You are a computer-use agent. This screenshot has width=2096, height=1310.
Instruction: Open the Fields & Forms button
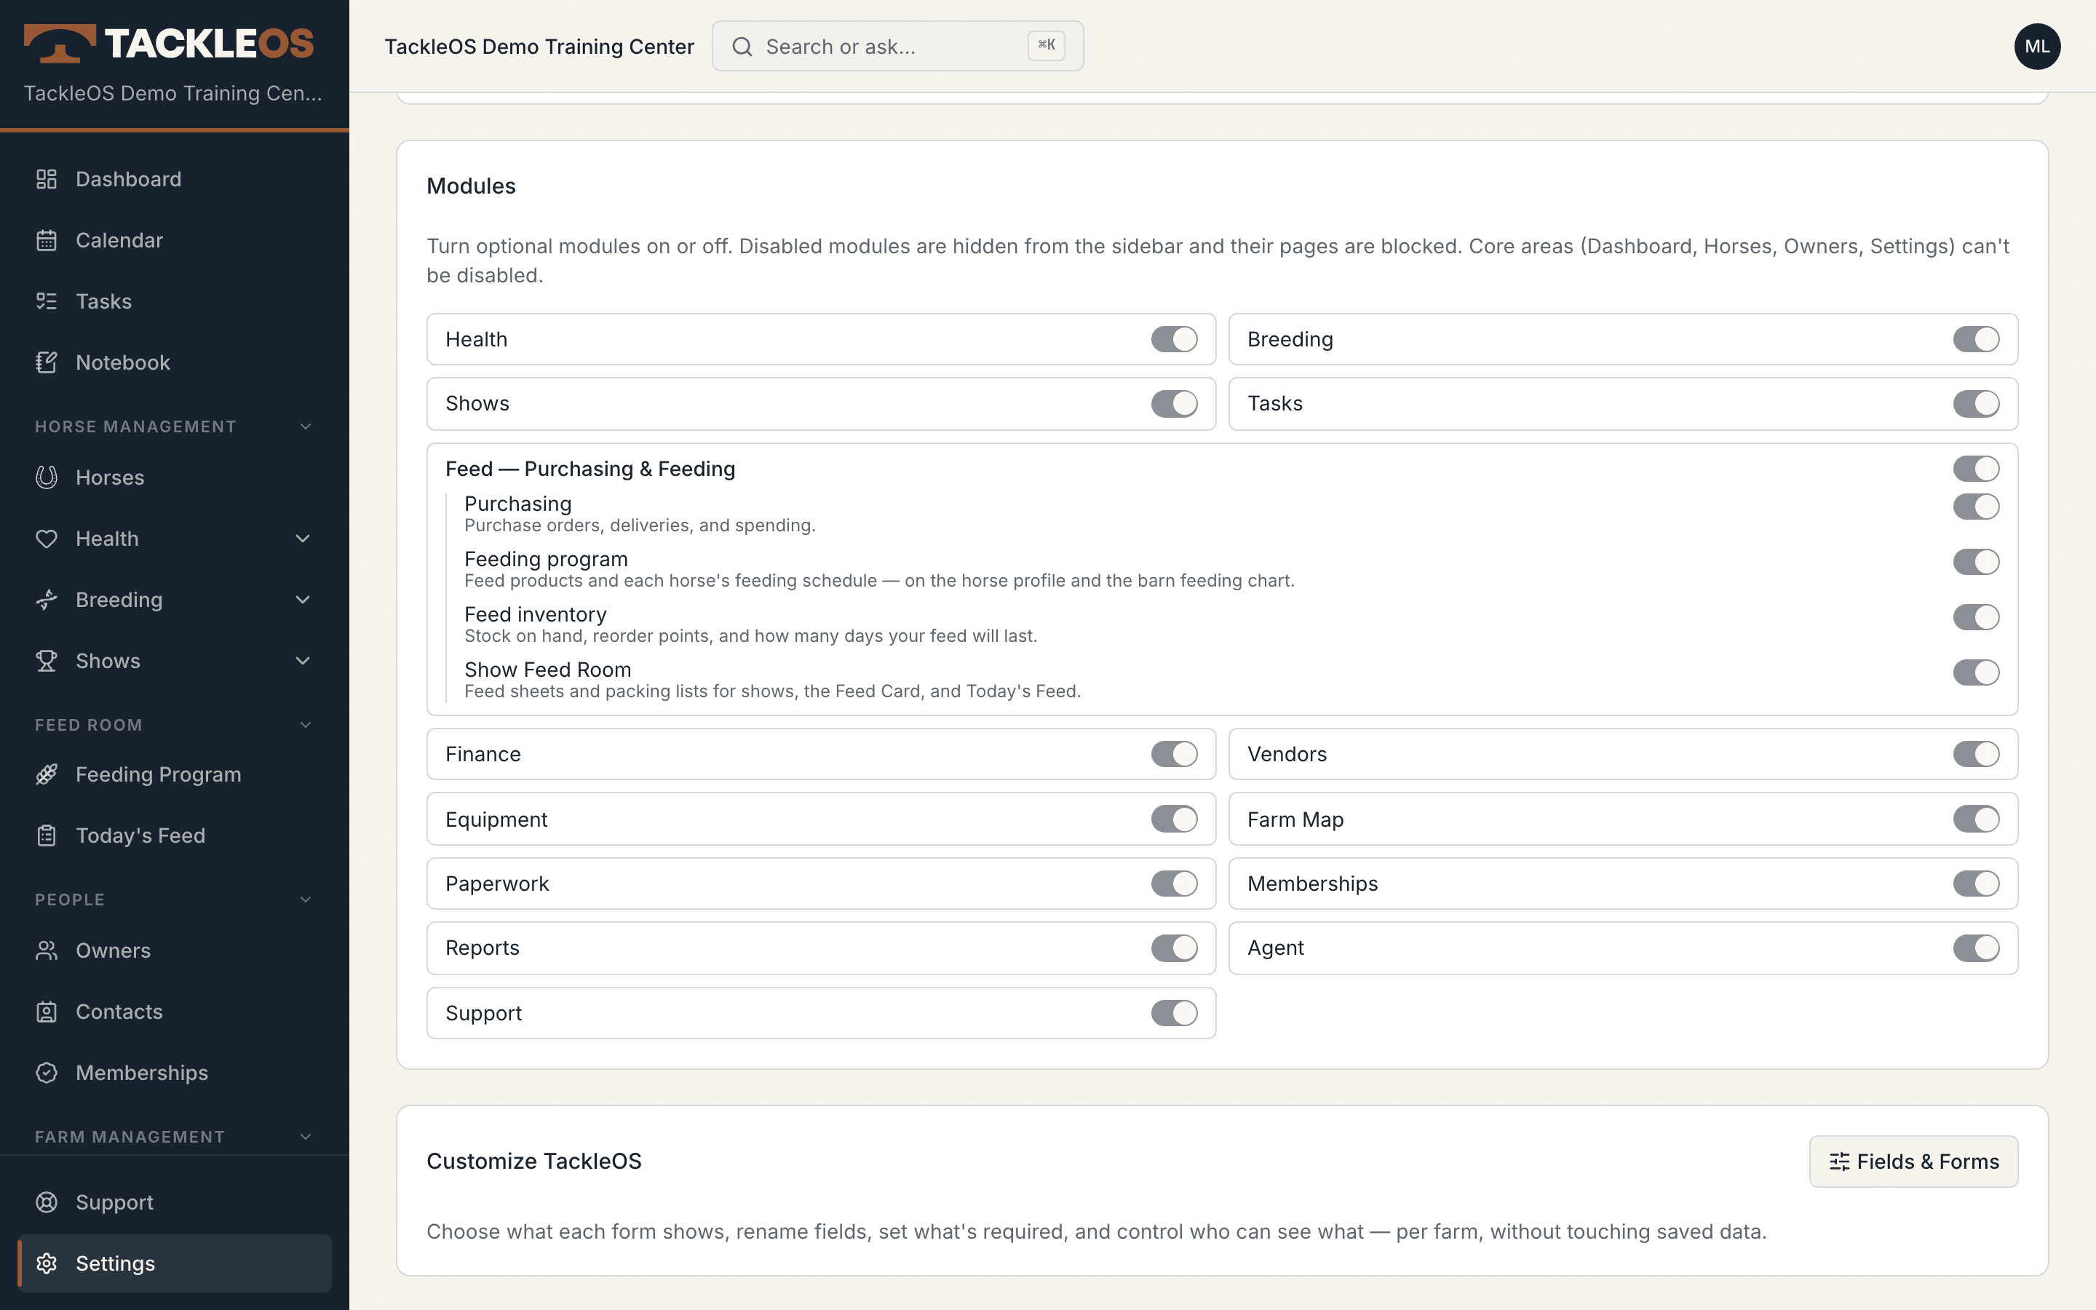pyautogui.click(x=1913, y=1162)
